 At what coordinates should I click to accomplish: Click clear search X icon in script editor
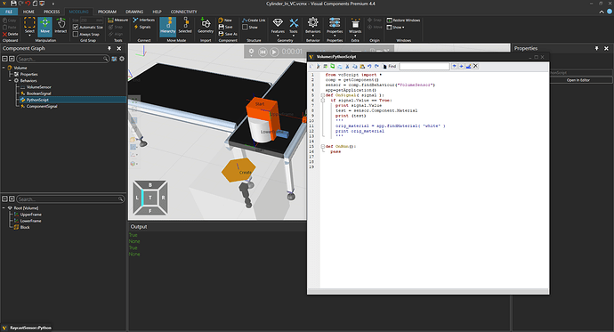pyautogui.click(x=475, y=66)
